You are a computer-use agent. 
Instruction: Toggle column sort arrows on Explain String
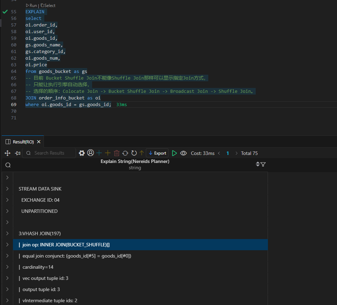click(x=258, y=164)
